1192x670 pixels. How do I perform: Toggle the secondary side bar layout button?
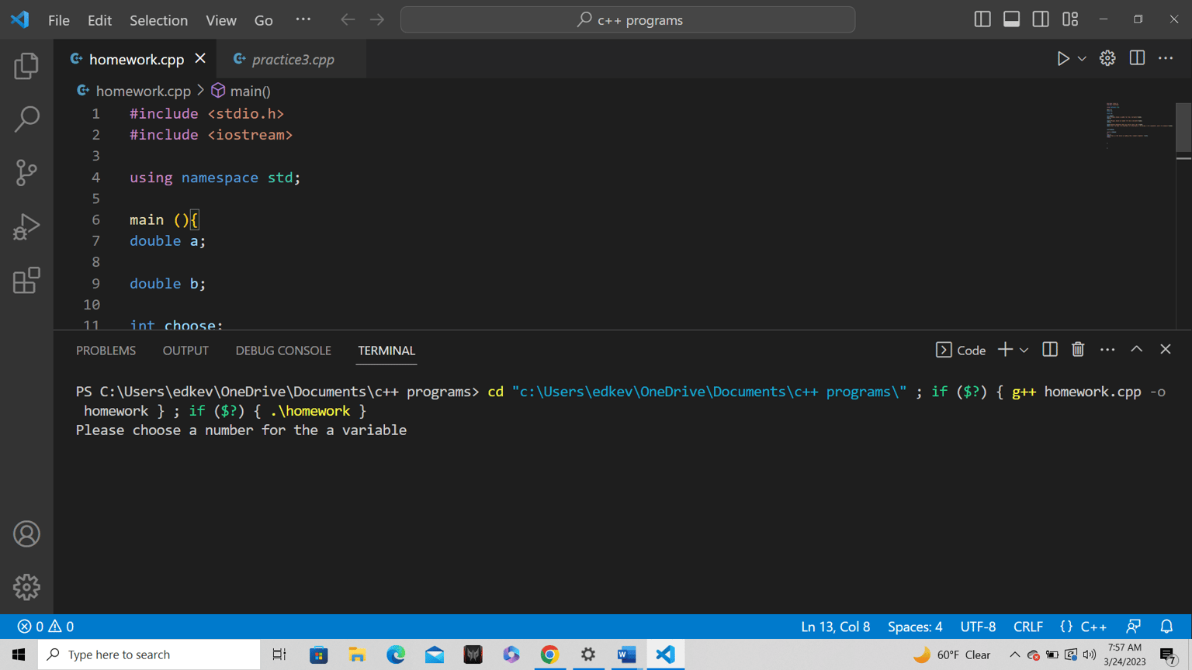[1041, 19]
